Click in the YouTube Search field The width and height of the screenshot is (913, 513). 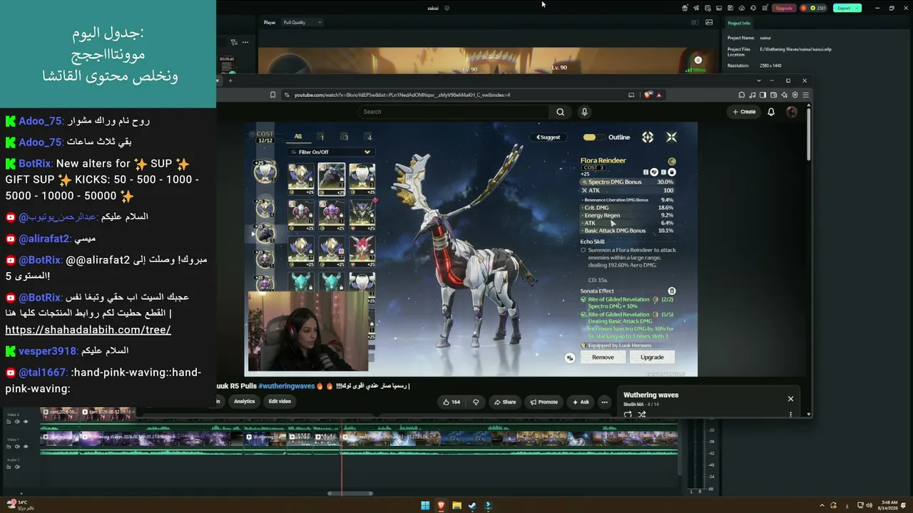coord(453,112)
